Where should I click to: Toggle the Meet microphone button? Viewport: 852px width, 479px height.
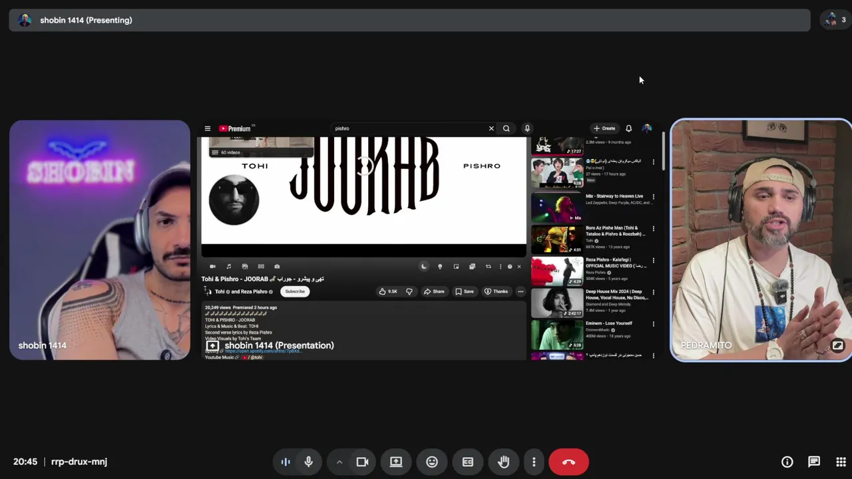[308, 462]
